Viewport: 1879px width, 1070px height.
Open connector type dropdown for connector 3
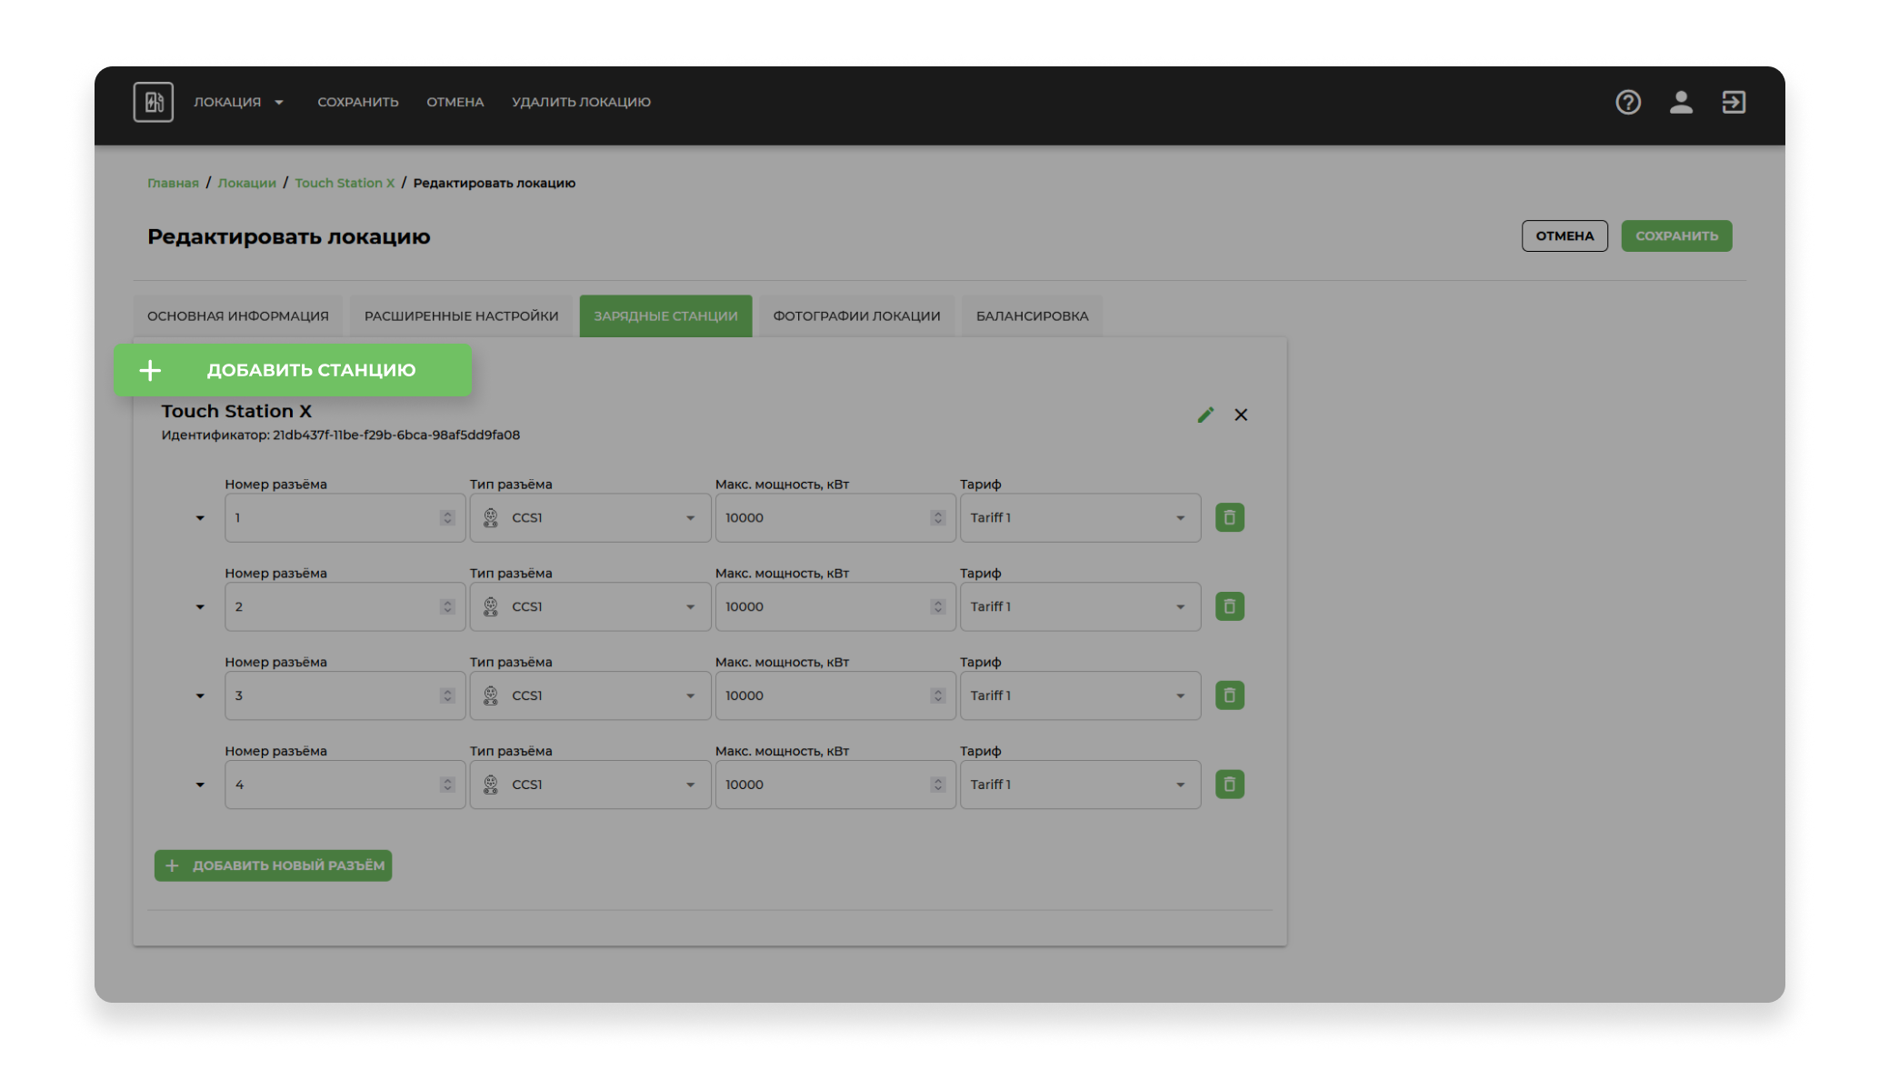590,696
